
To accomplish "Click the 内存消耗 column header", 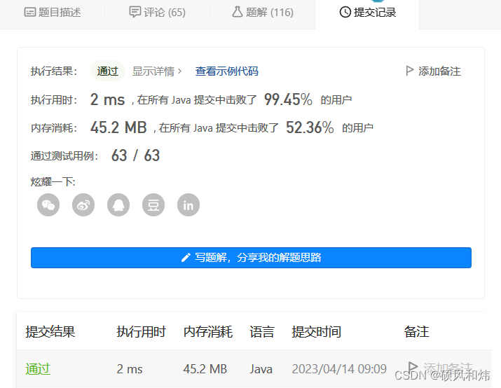I will tap(208, 332).
